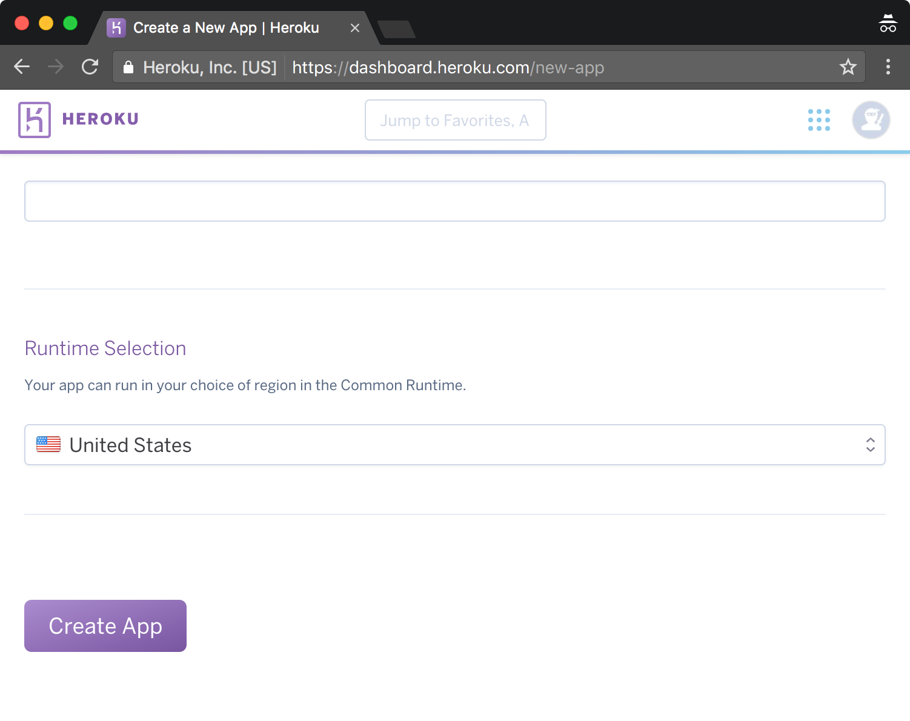This screenshot has width=910, height=721.
Task: Click the Runtime Selection heading
Action: click(x=105, y=348)
